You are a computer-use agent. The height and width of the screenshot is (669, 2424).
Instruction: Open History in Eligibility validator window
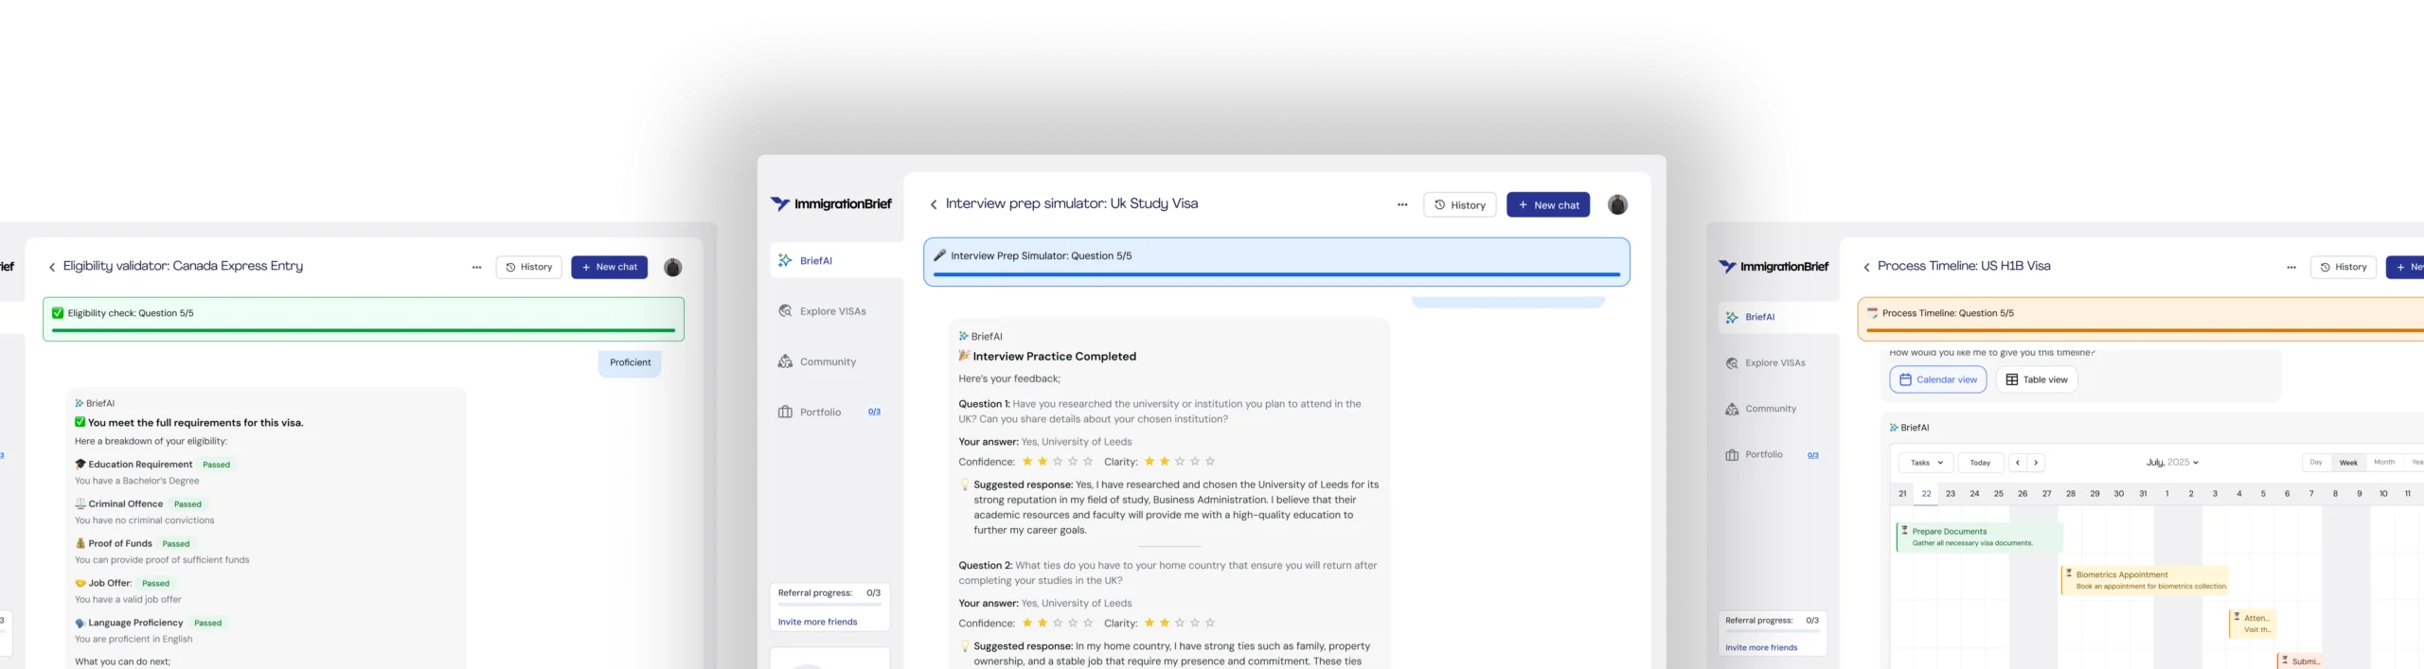pyautogui.click(x=528, y=267)
